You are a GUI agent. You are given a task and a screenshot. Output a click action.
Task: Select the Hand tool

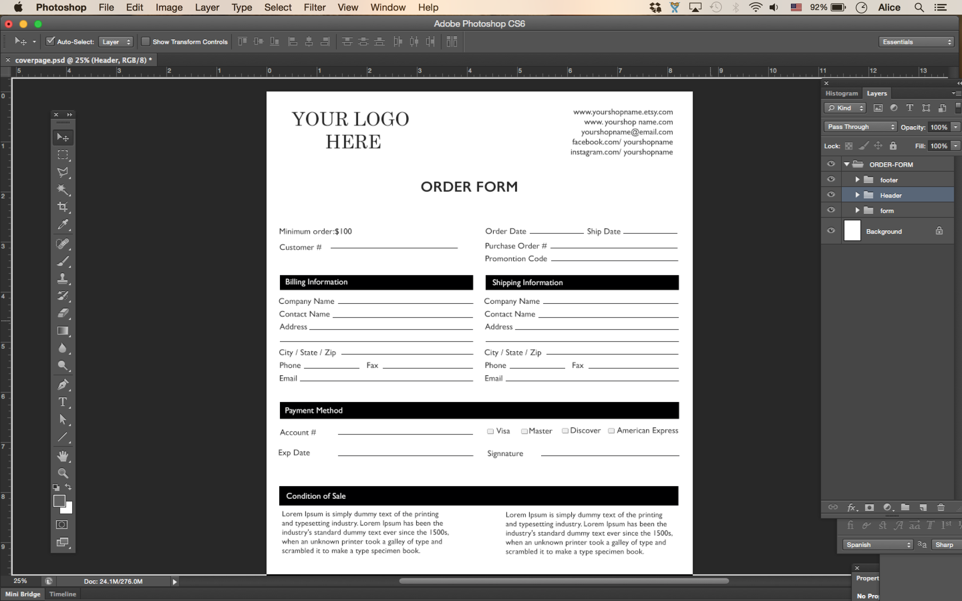point(62,456)
